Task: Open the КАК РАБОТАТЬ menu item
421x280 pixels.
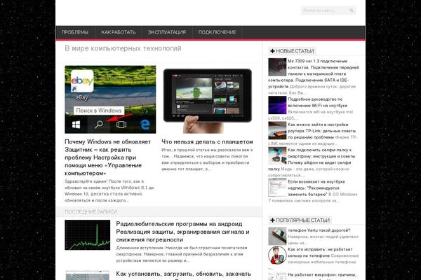Action: [119, 32]
